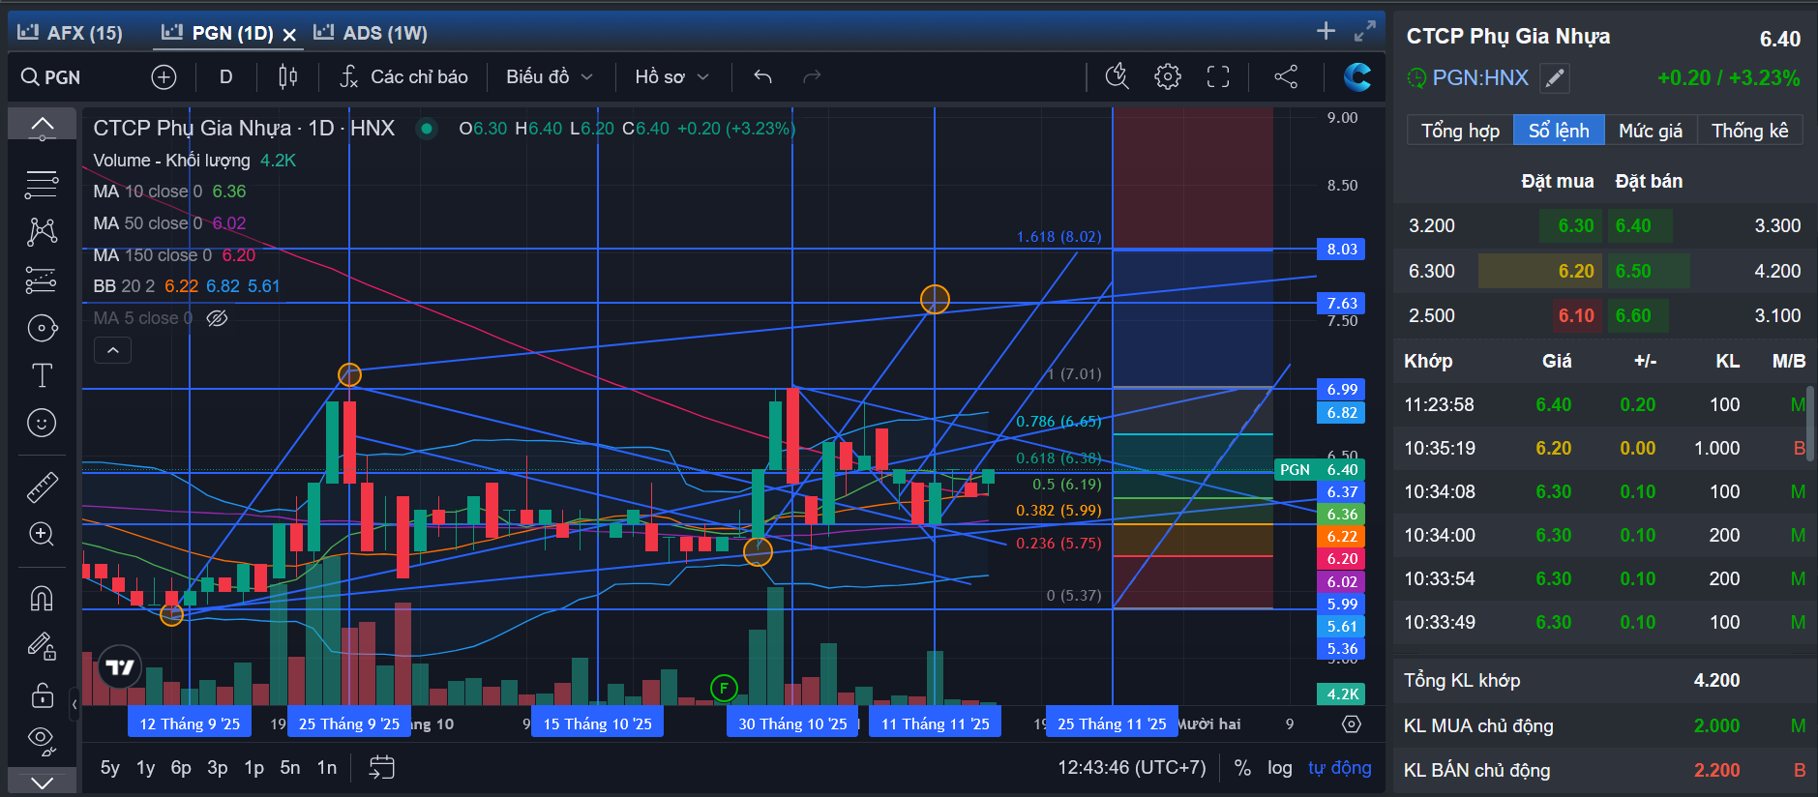The height and width of the screenshot is (797, 1818).
Task: Open the Mức giá tab
Action: point(1651,131)
